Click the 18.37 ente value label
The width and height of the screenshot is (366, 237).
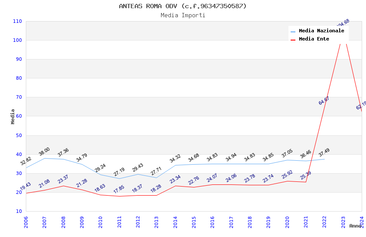[137, 188]
